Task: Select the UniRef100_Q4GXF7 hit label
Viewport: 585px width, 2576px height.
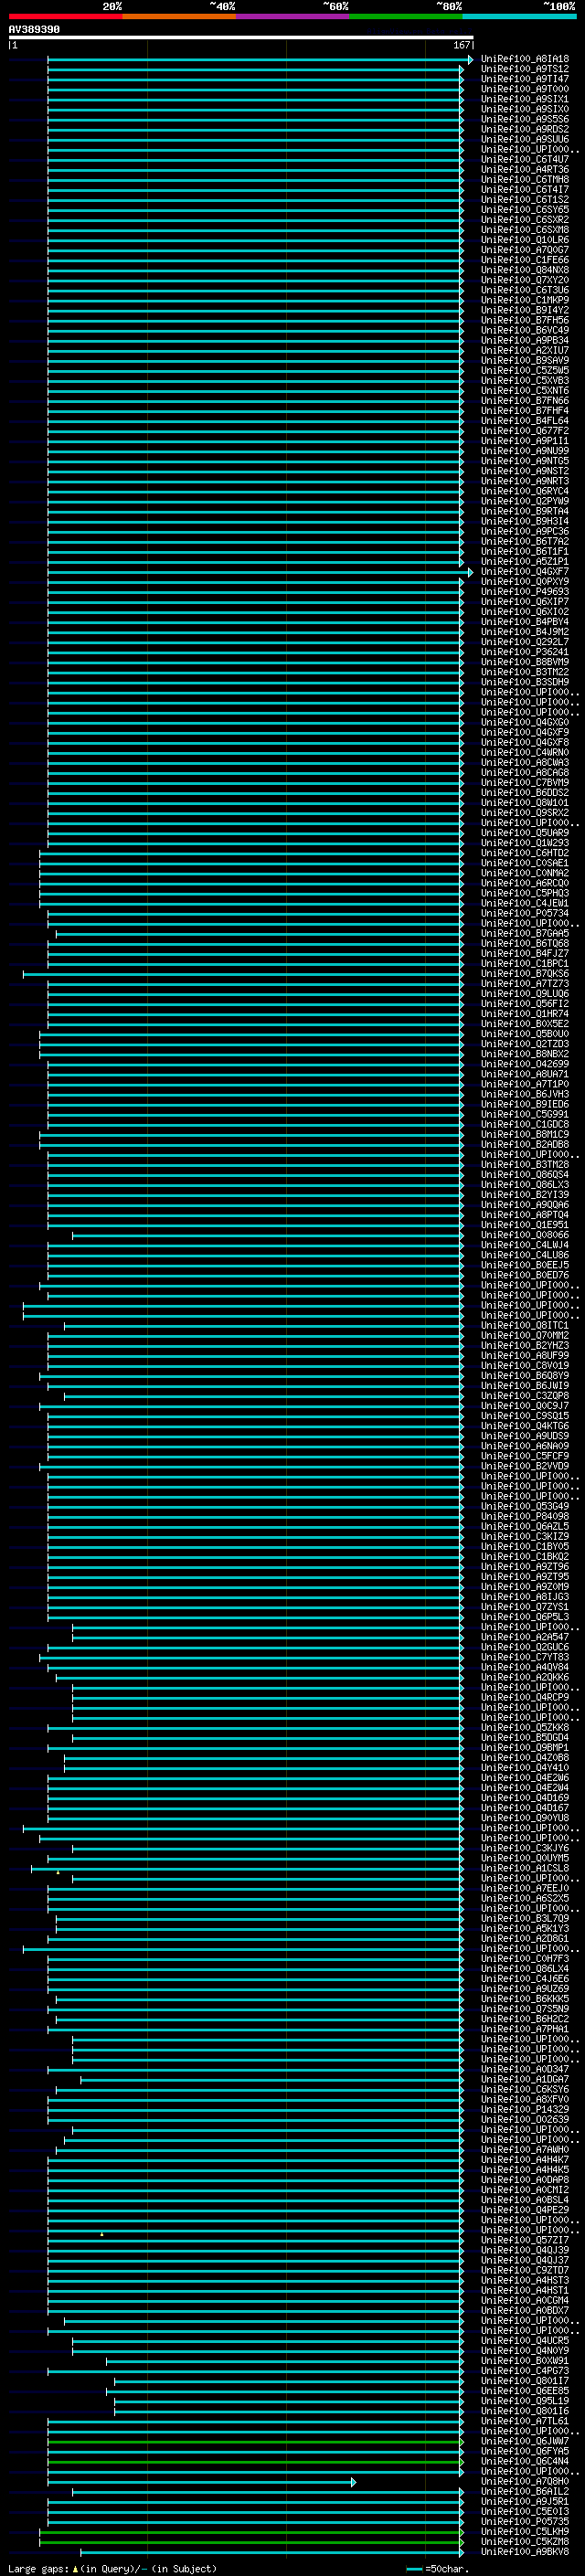Action: point(524,571)
